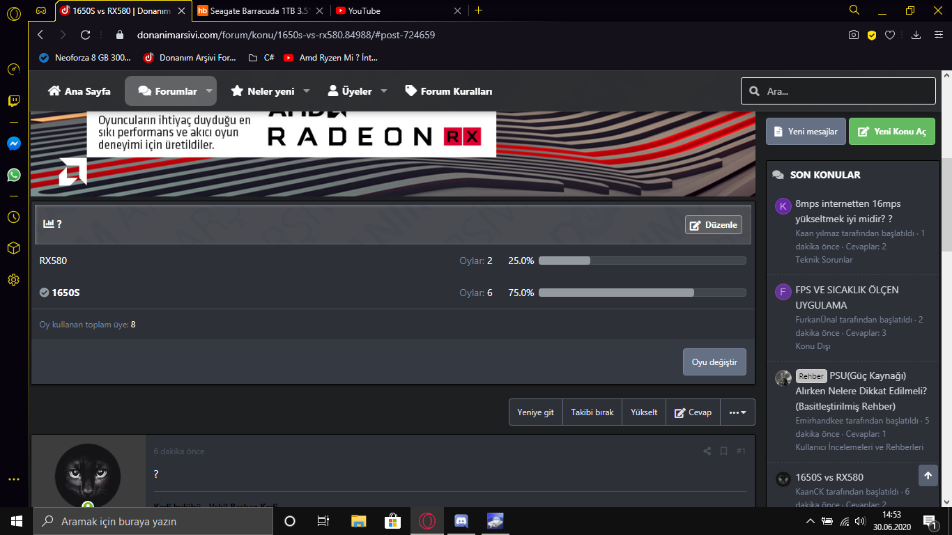Image resolution: width=952 pixels, height=535 pixels.
Task: Open GX Control speedometer sidebar icon
Action: (13, 69)
